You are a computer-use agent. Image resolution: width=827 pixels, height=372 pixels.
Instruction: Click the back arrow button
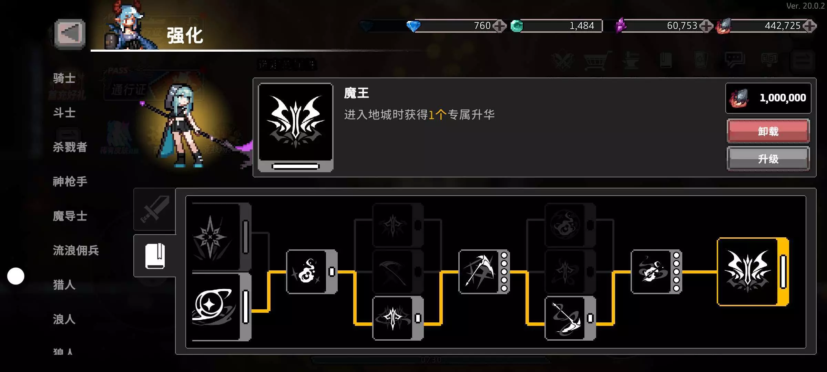click(x=70, y=34)
